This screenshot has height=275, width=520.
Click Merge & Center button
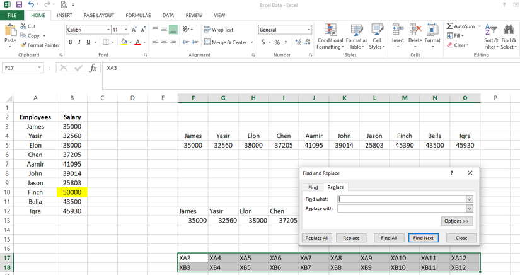225,42
